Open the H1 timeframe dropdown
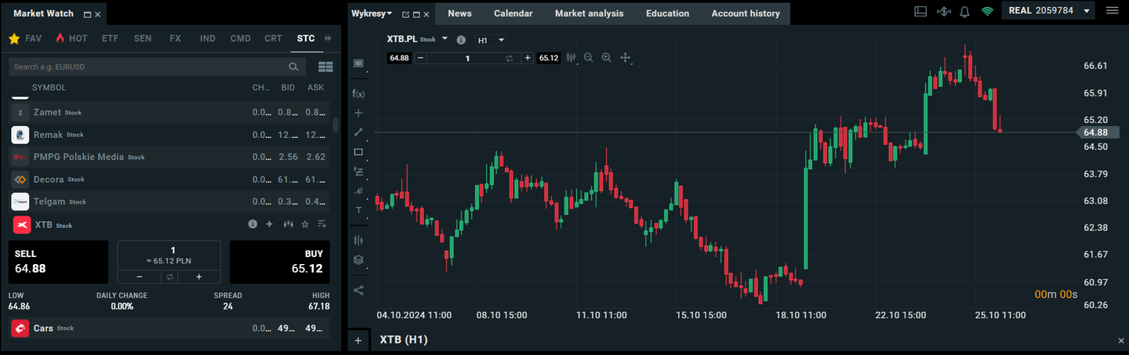Screen dimensions: 1129x355 pos(491,40)
